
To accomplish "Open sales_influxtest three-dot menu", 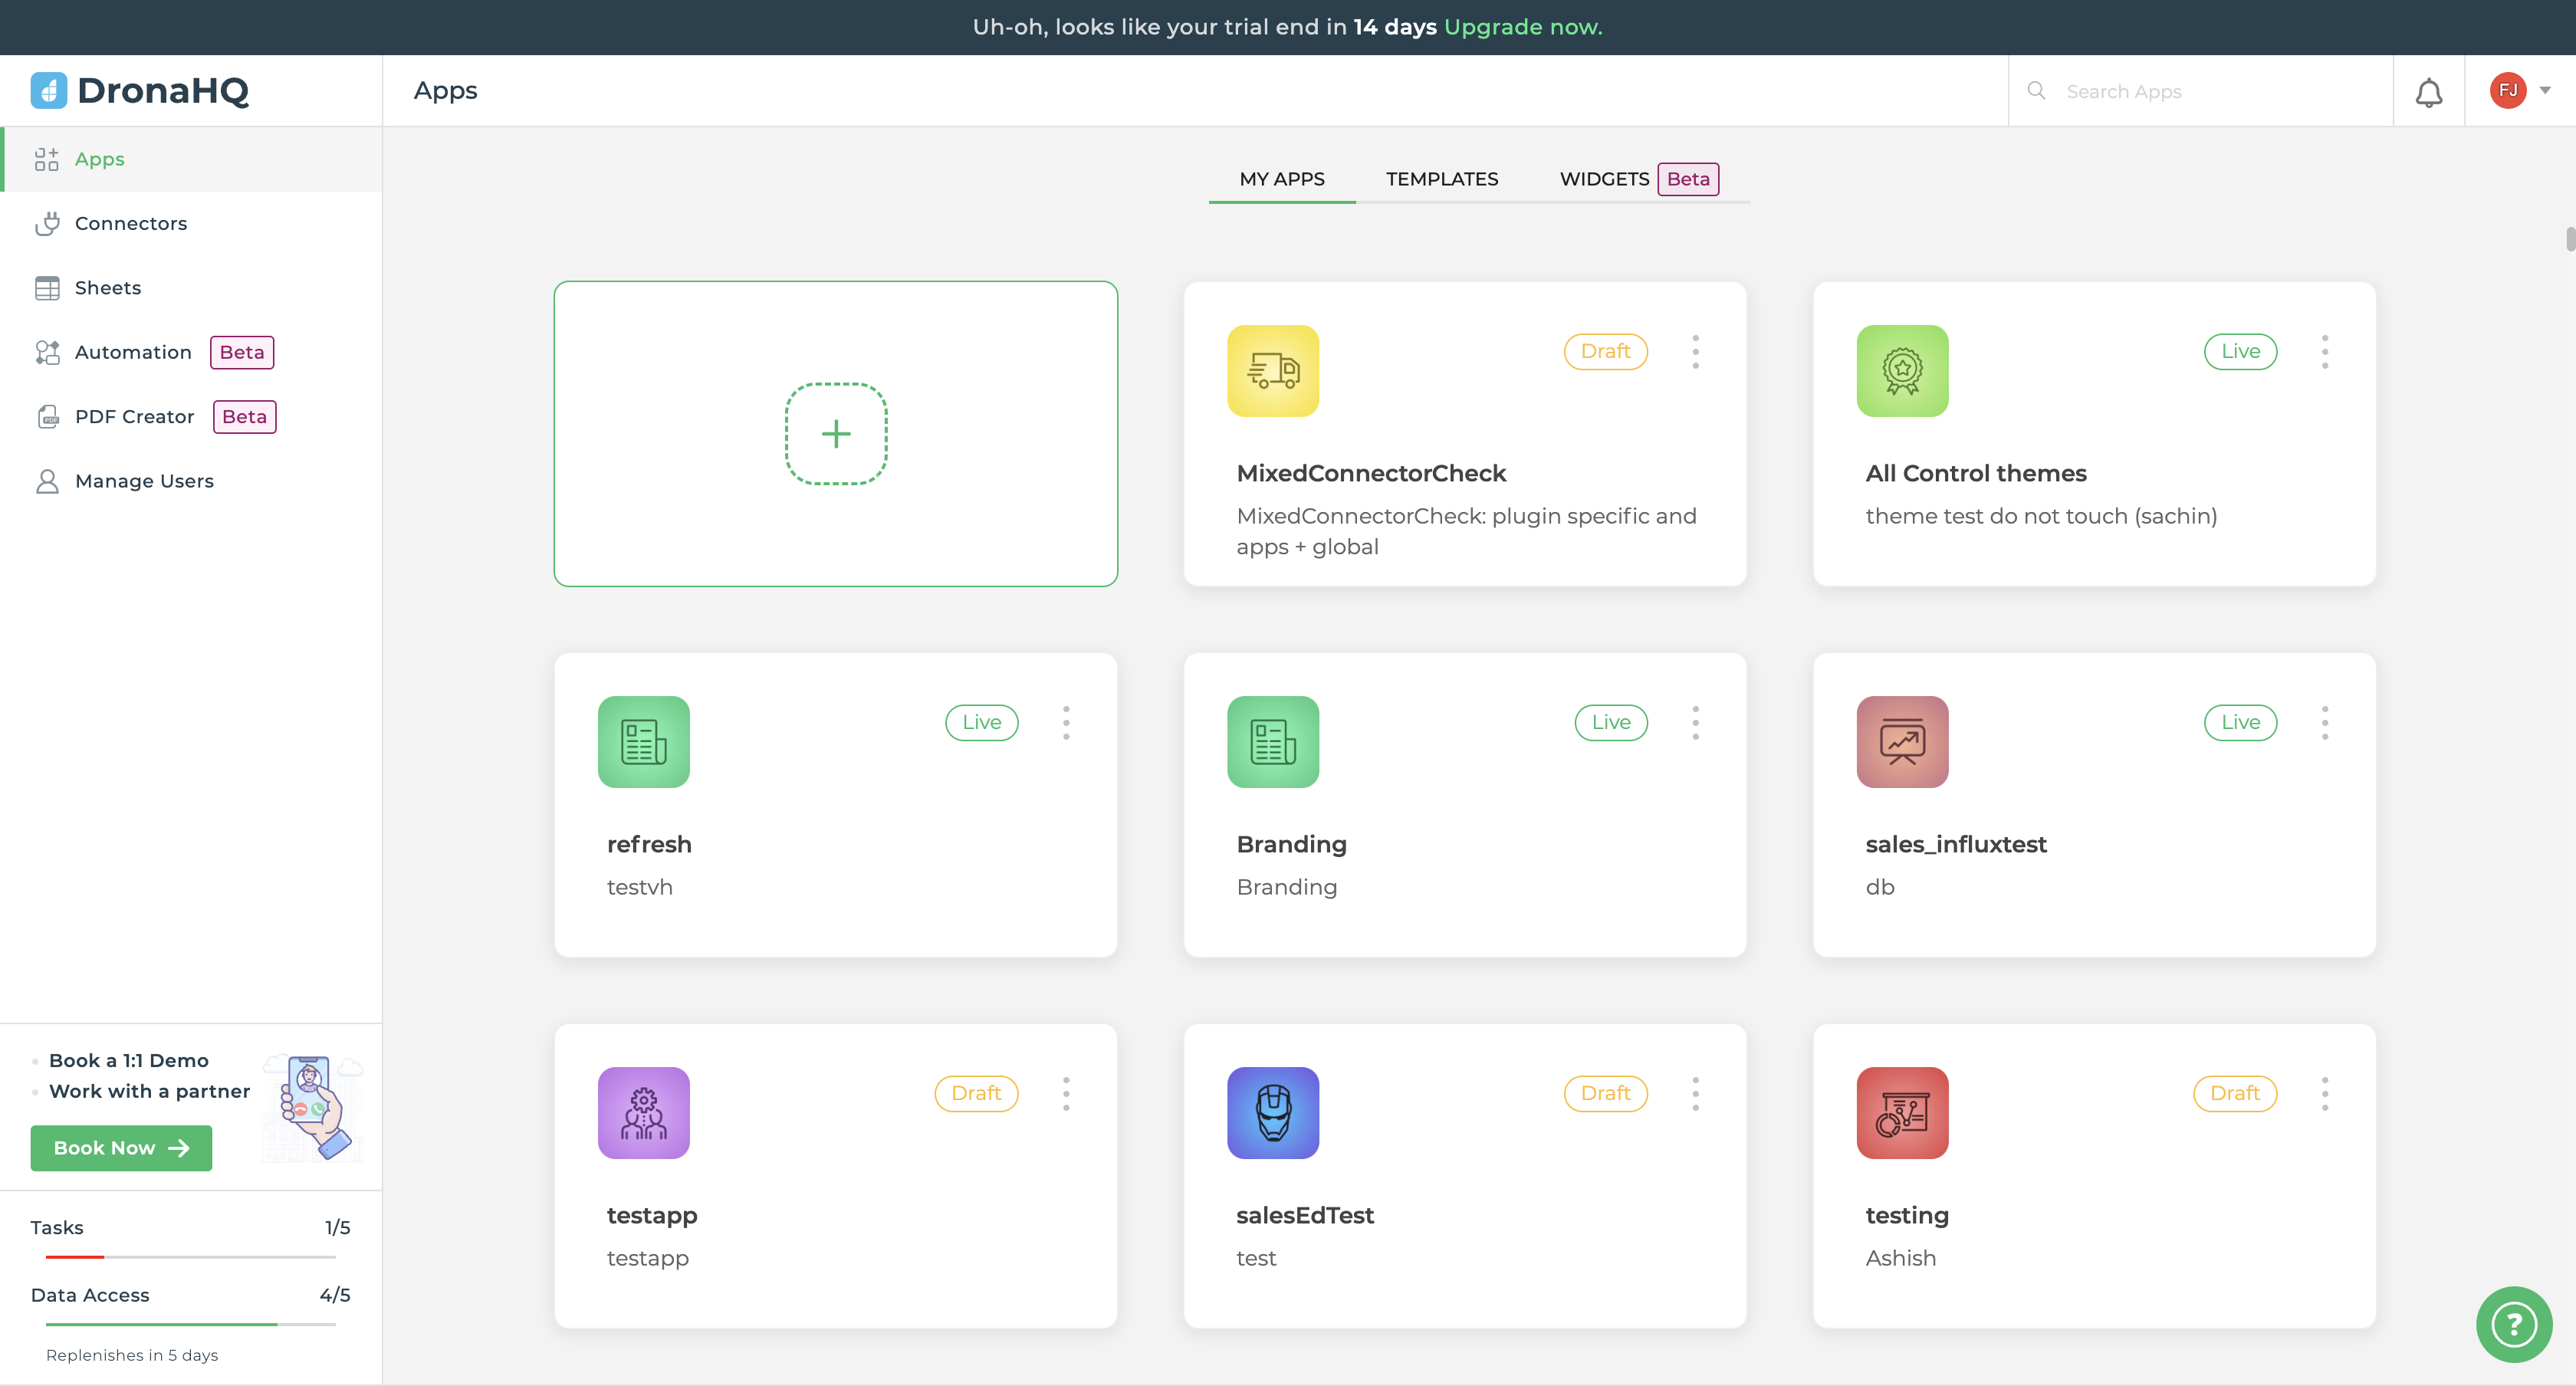I will pyautogui.click(x=2325, y=723).
